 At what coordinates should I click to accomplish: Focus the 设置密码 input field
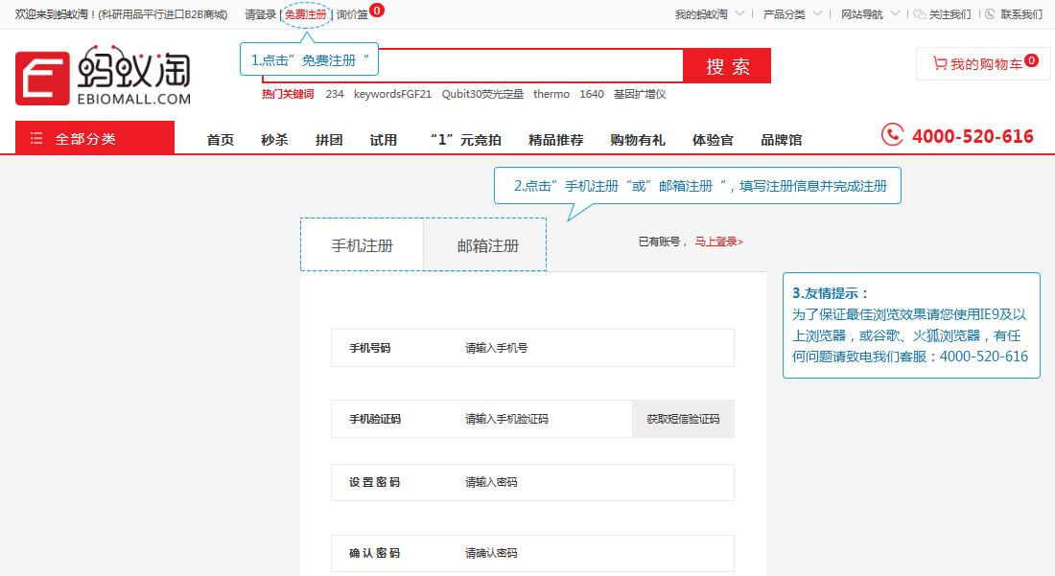pyautogui.click(x=532, y=482)
